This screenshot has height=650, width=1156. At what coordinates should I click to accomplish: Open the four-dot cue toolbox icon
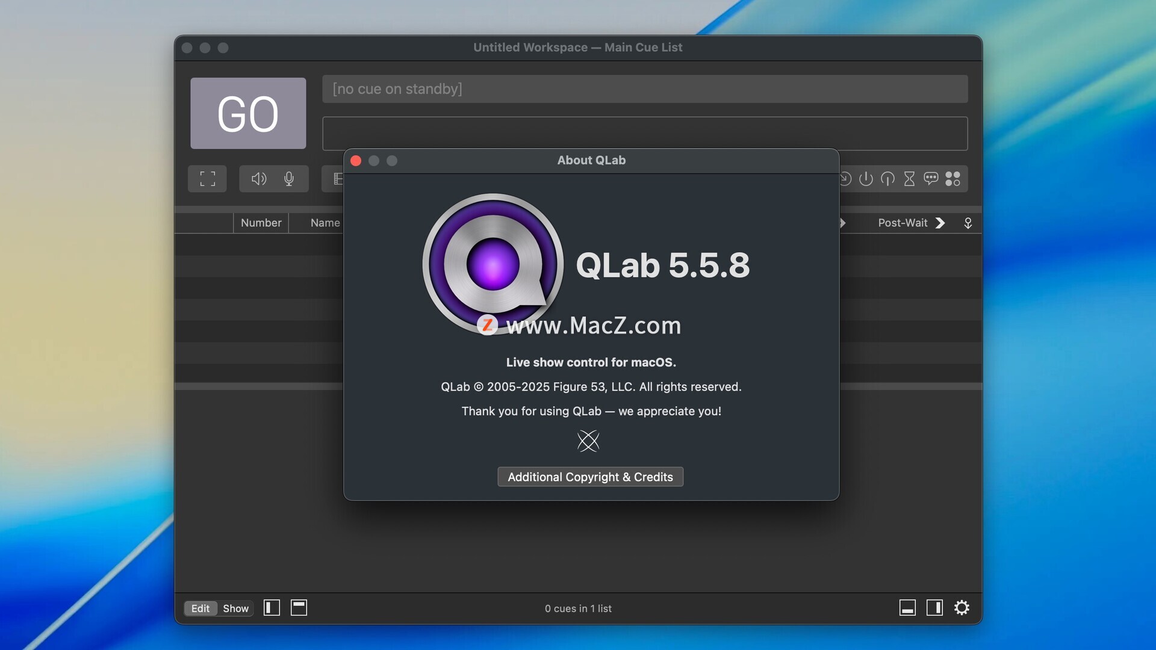pyautogui.click(x=952, y=179)
